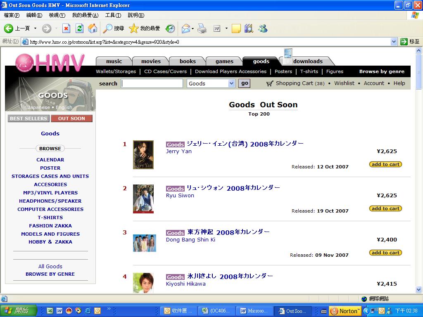423x317 pixels.
Task: Click Word quick launch icon in taskbar
Action: (x=59, y=311)
